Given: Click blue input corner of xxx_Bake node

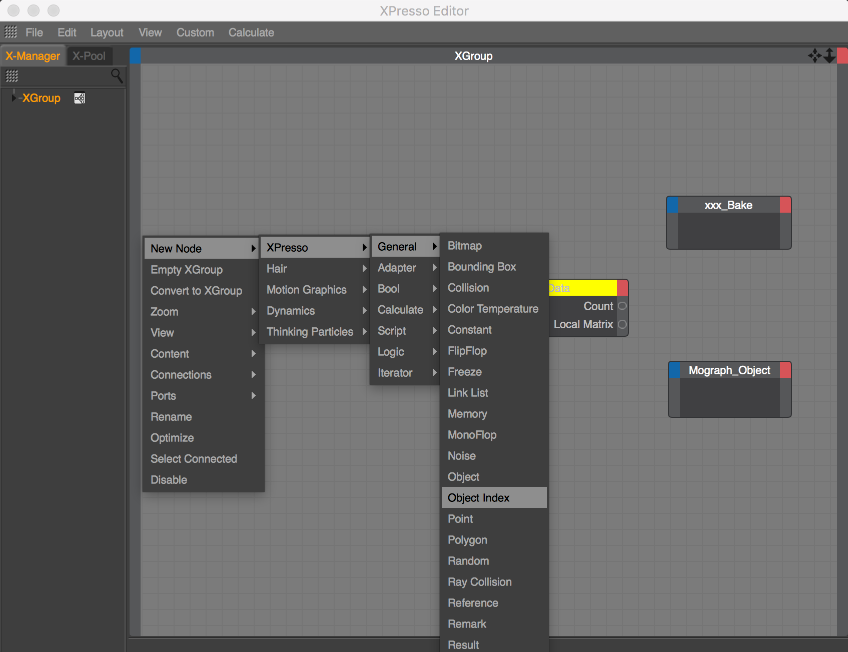Looking at the screenshot, I should pyautogui.click(x=672, y=205).
